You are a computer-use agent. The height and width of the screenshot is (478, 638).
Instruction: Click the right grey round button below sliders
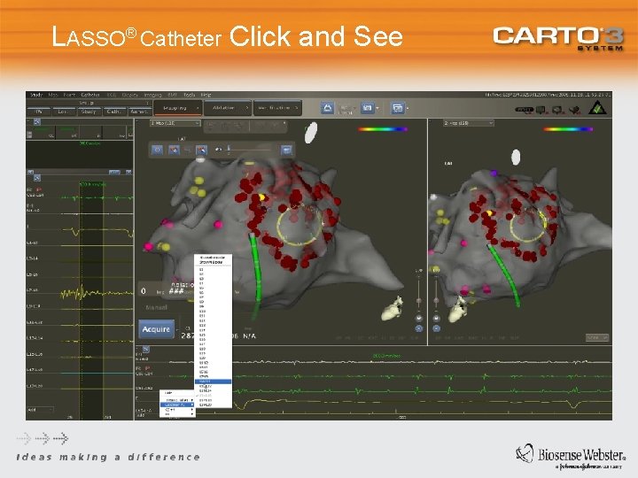point(436,319)
